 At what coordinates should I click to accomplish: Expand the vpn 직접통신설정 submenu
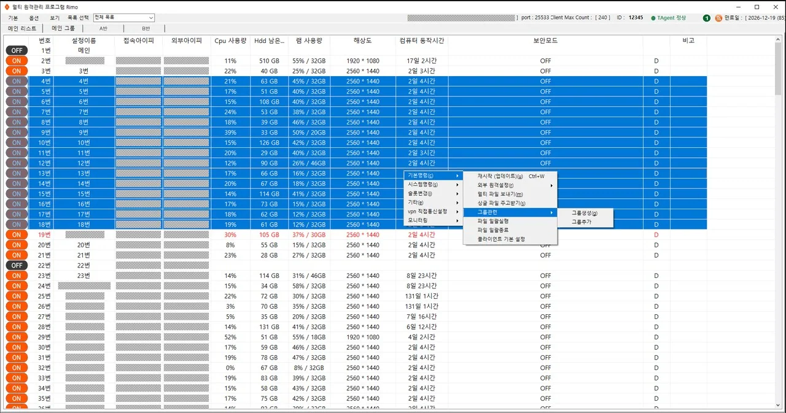coord(434,211)
